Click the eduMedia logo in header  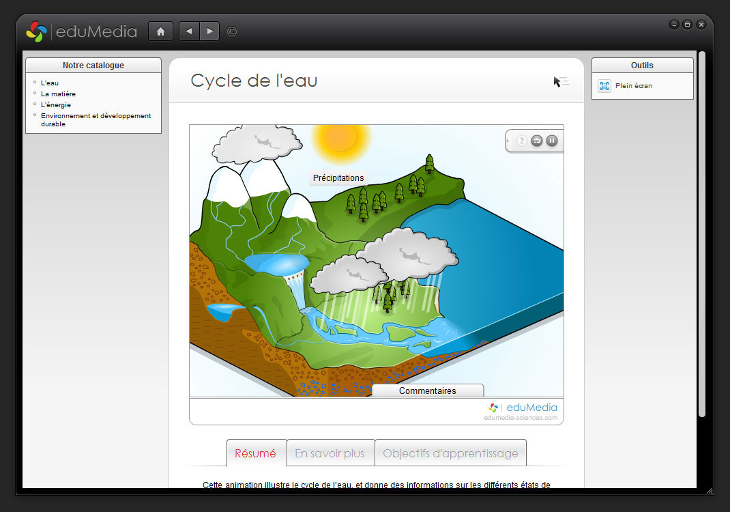tap(81, 31)
